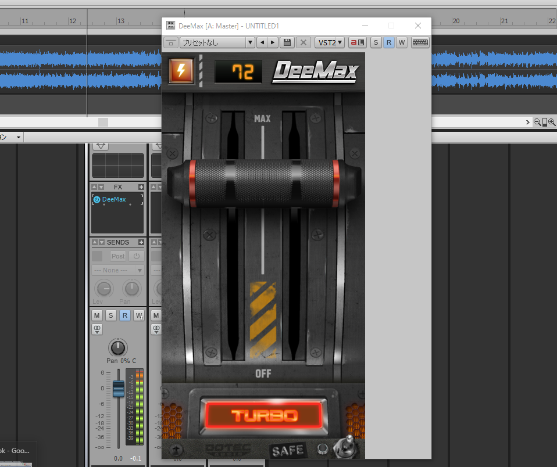The height and width of the screenshot is (467, 557).
Task: Toggle plugin window W automation write
Action: (401, 43)
